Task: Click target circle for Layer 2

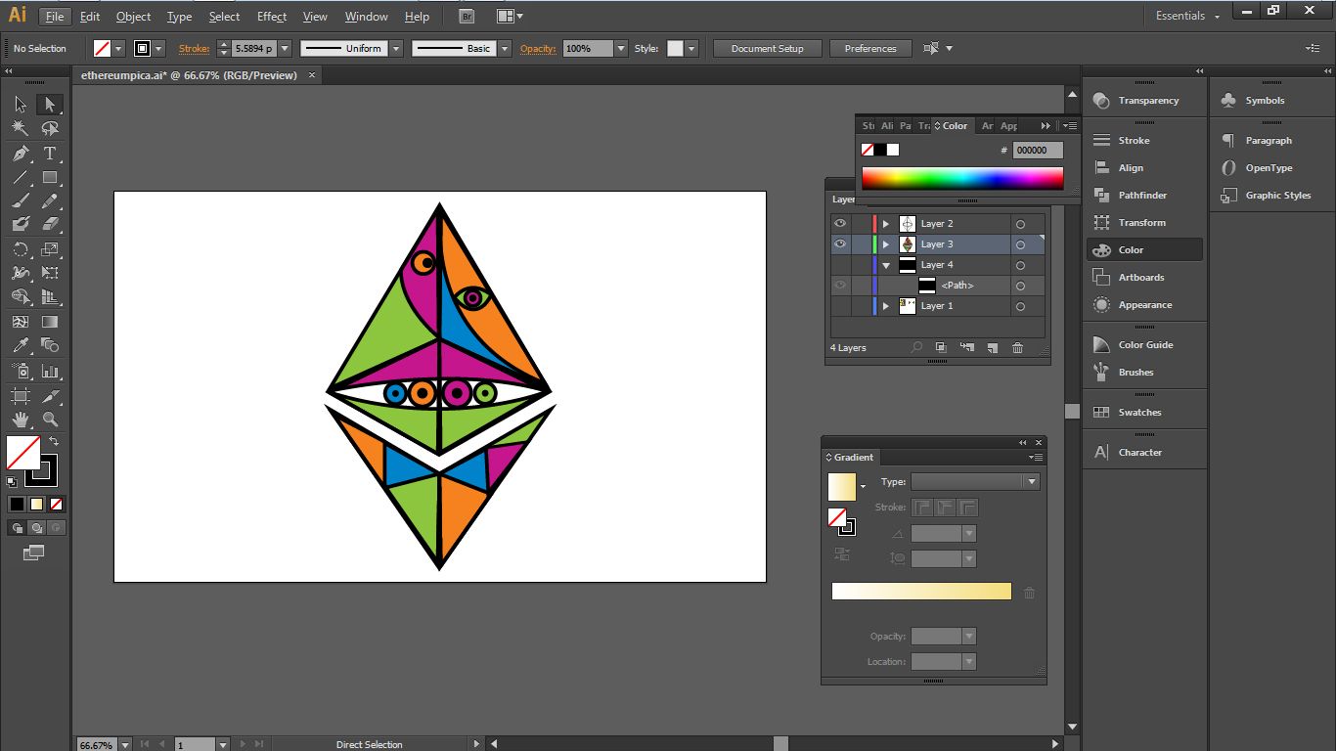Action: tap(1020, 224)
